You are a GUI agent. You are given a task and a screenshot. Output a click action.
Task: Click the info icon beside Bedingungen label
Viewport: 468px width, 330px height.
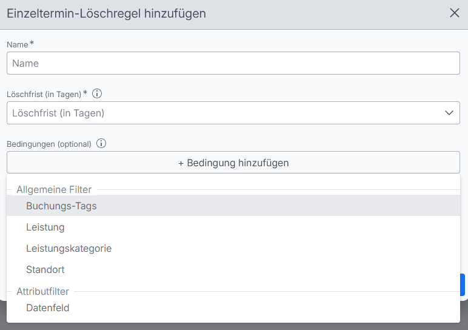click(101, 144)
